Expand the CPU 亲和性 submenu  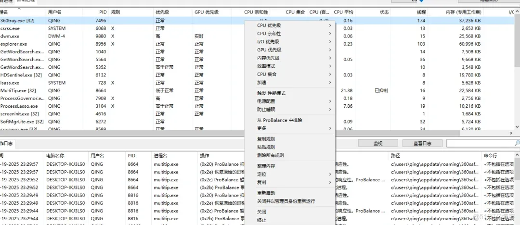click(x=289, y=34)
